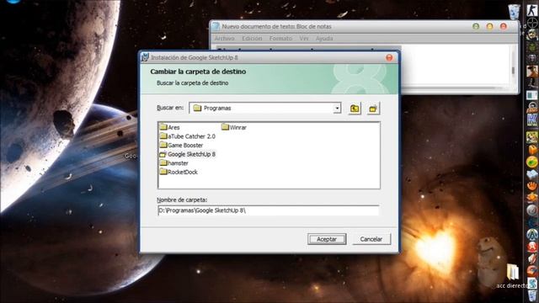Open Archivo menu in Bloc de notas

[225, 39]
